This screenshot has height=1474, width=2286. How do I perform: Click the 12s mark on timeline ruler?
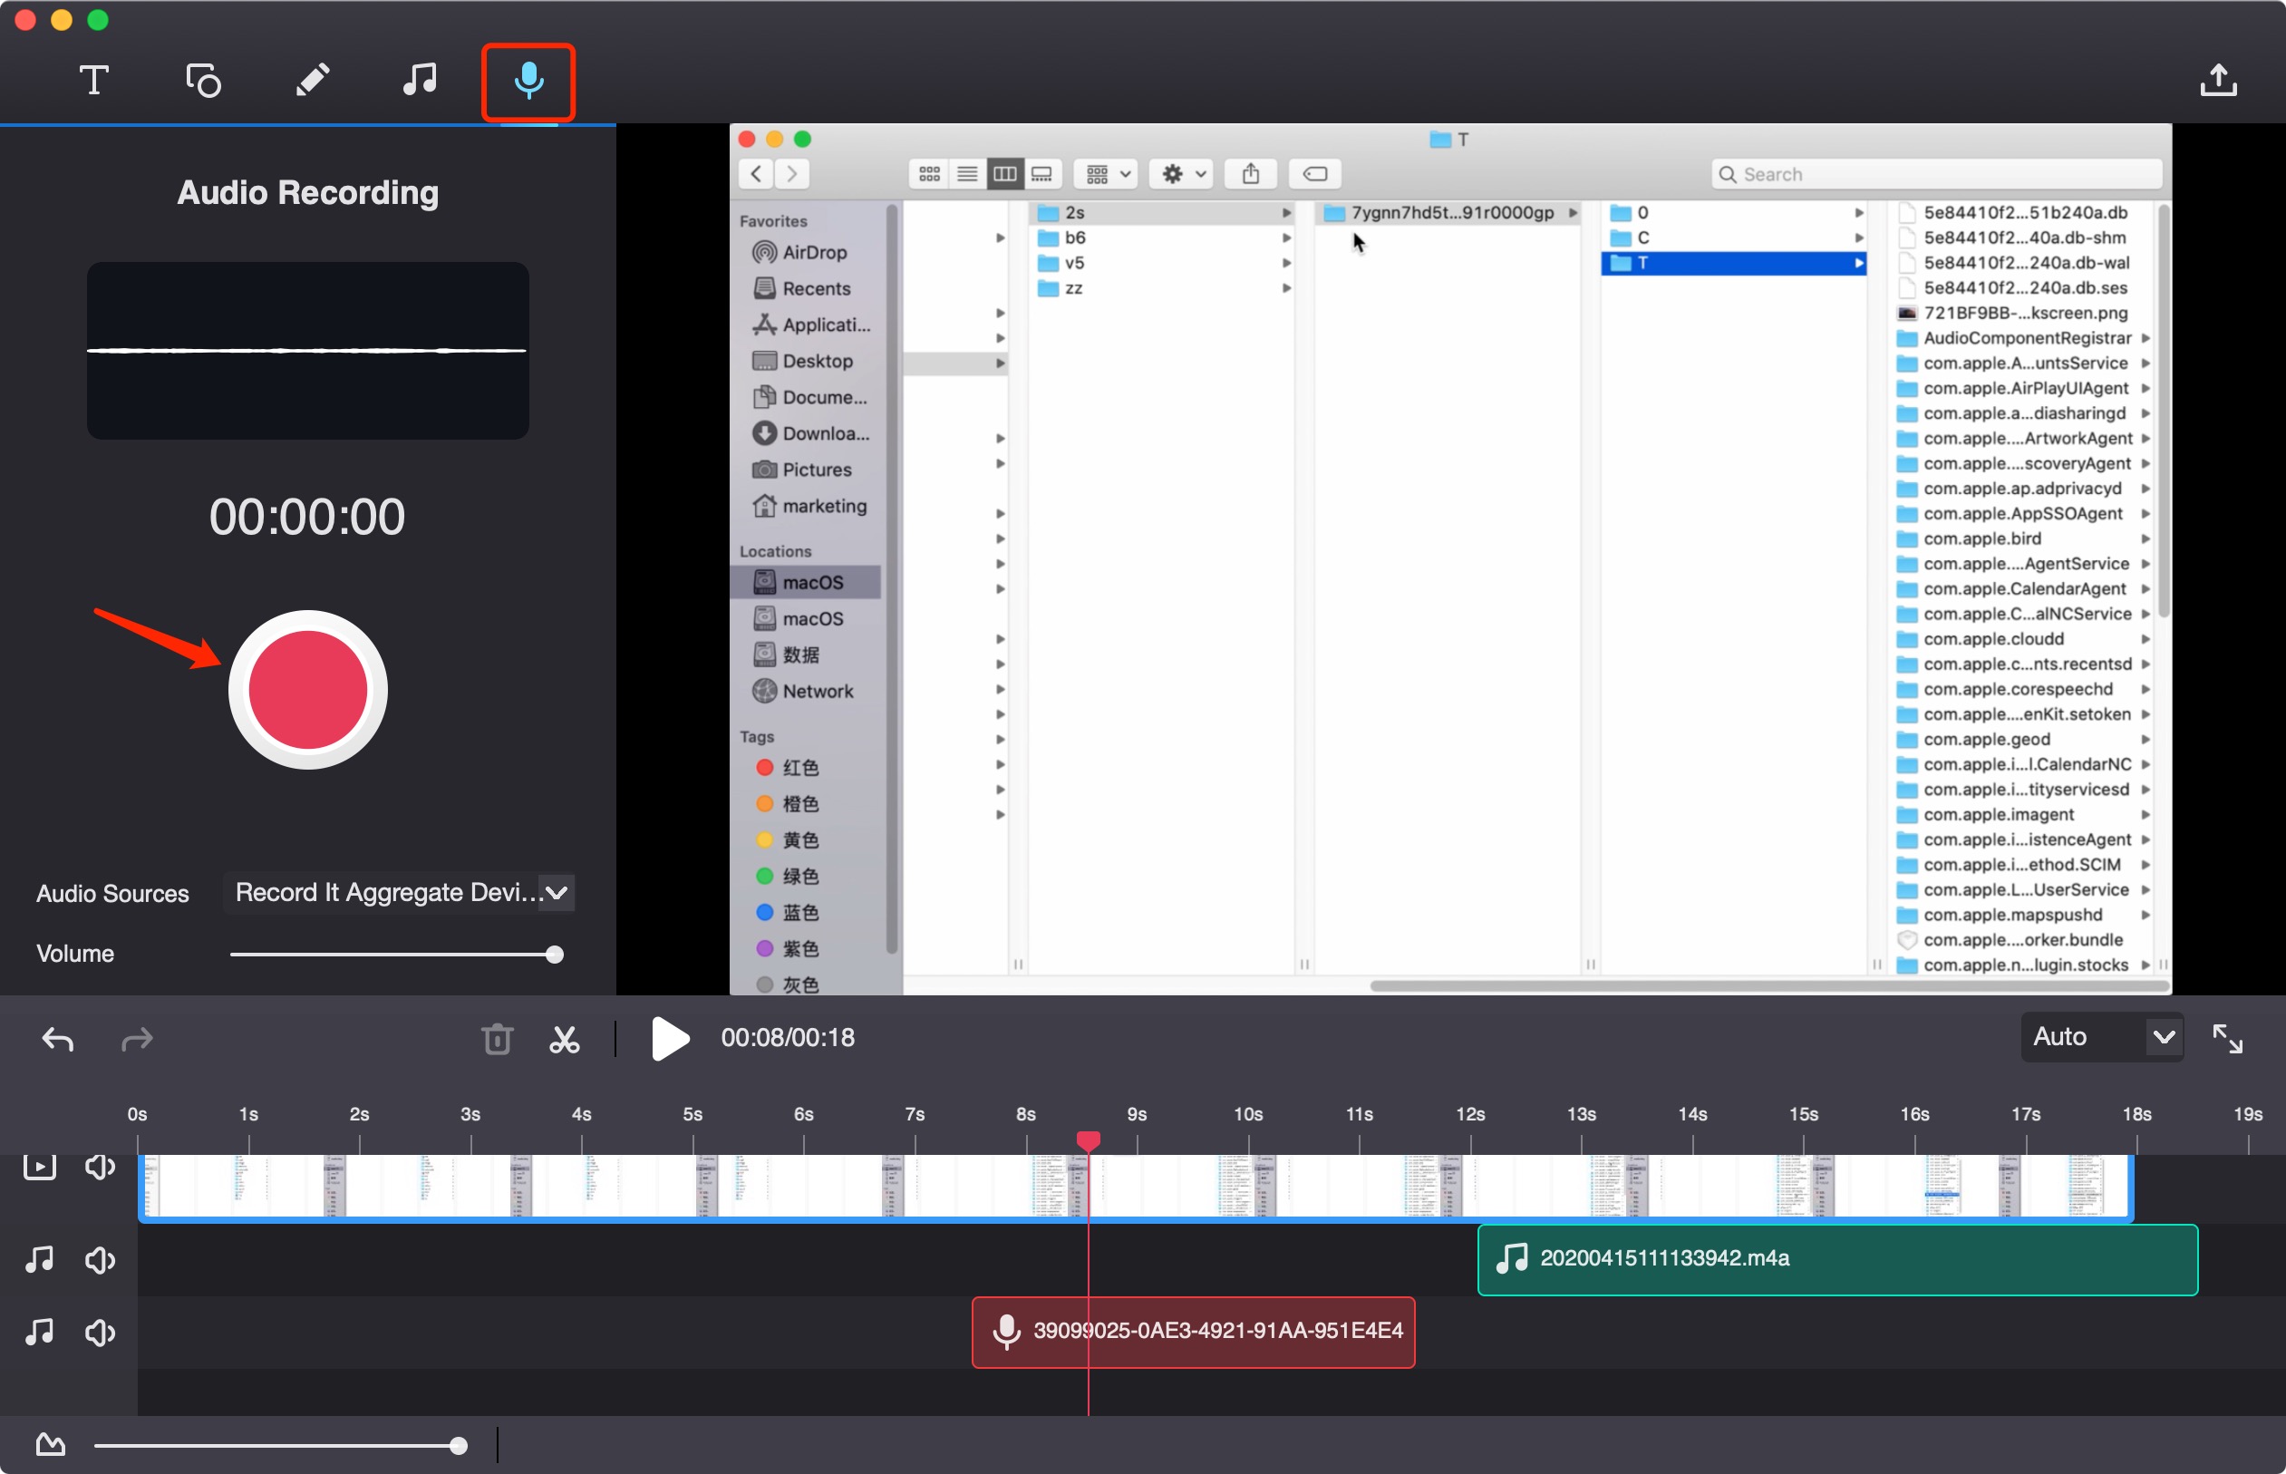click(1470, 1114)
